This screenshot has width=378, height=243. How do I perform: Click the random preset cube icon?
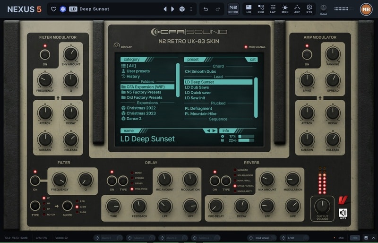point(181,9)
